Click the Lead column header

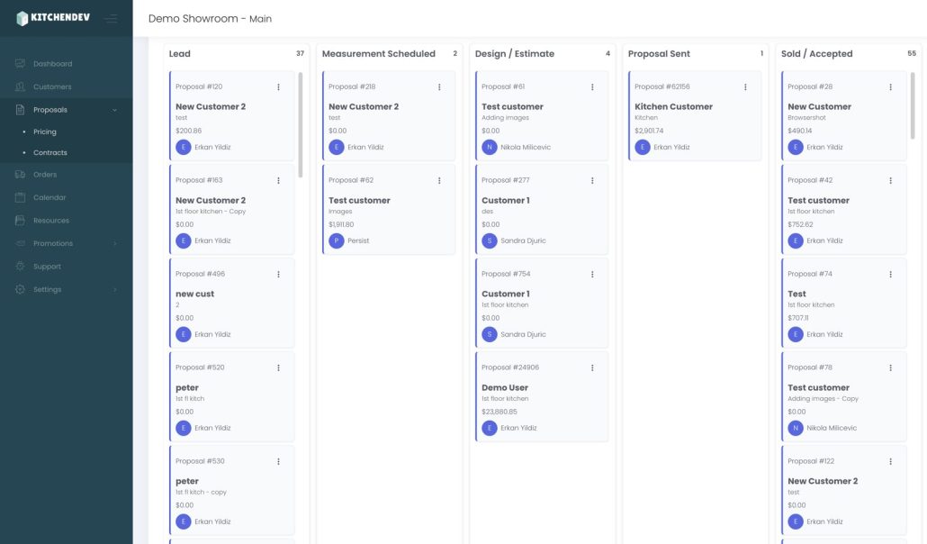pos(180,54)
